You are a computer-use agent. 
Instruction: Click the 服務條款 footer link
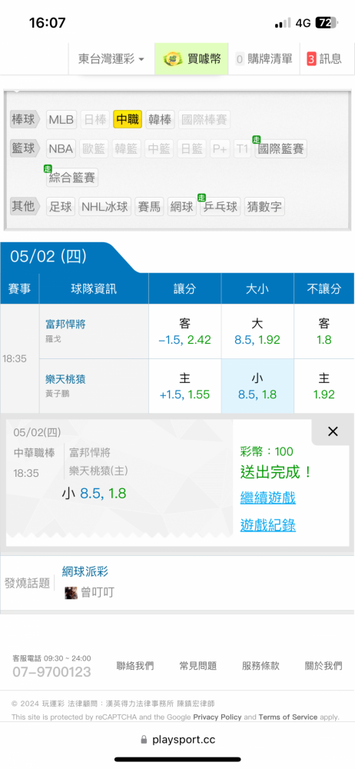(x=260, y=666)
